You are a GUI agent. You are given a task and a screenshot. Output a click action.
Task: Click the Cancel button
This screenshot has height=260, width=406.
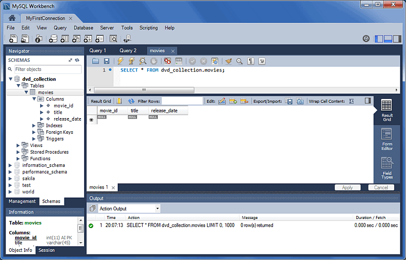coord(381,188)
